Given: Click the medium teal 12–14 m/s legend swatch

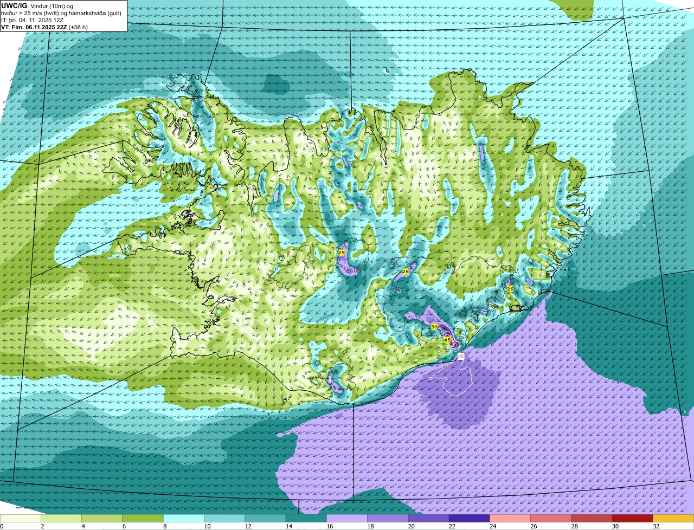Looking at the screenshot, I should pos(265,519).
